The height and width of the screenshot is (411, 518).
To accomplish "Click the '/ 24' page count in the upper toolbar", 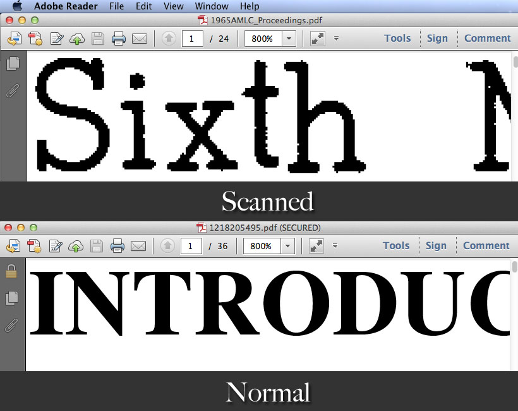I will click(x=219, y=39).
